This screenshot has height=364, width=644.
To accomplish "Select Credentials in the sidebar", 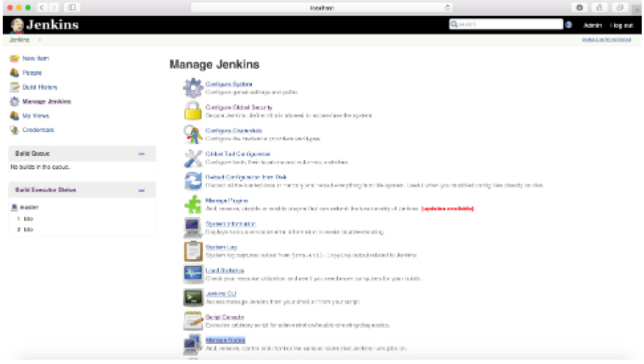I will (38, 130).
